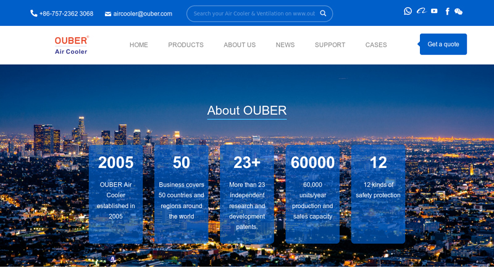Call phone number +86-757-2362 3068
Viewport: 494px width, 278px height.
[66, 14]
